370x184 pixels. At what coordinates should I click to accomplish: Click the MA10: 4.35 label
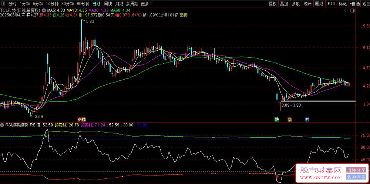coord(77,10)
